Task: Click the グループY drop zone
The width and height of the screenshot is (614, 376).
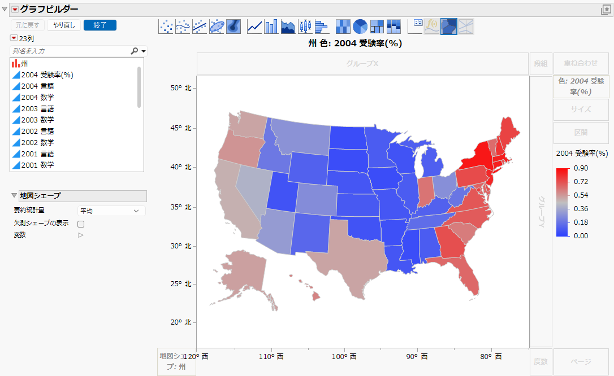Action: tap(541, 212)
